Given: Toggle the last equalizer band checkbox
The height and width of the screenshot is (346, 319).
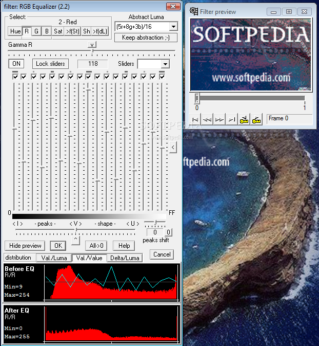Looking at the screenshot, I should [162, 77].
